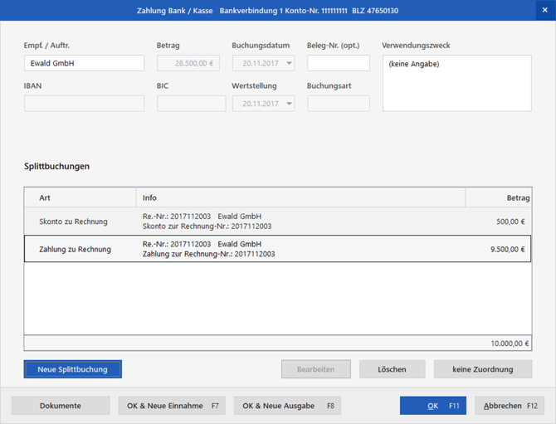
Task: Click the Buchungsart field
Action: [x=338, y=104]
